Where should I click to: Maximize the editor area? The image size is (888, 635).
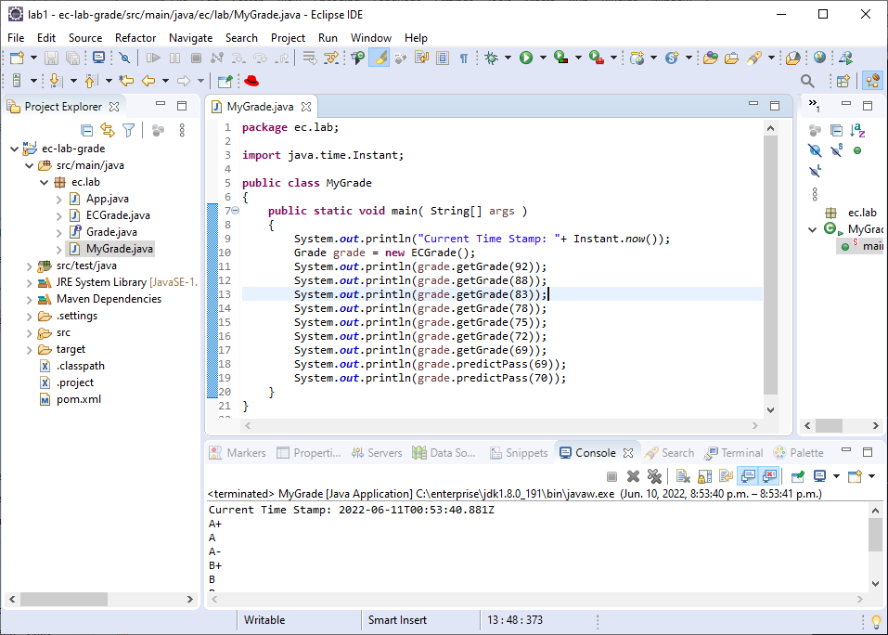click(775, 105)
